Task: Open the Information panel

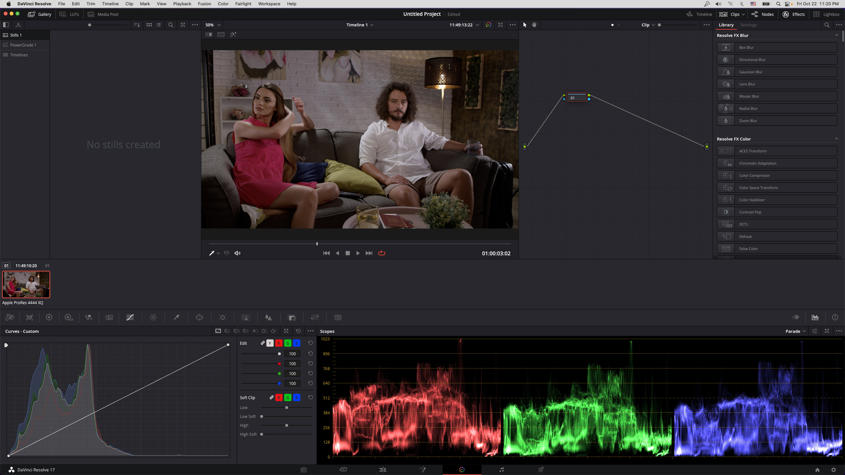Action: pos(835,317)
